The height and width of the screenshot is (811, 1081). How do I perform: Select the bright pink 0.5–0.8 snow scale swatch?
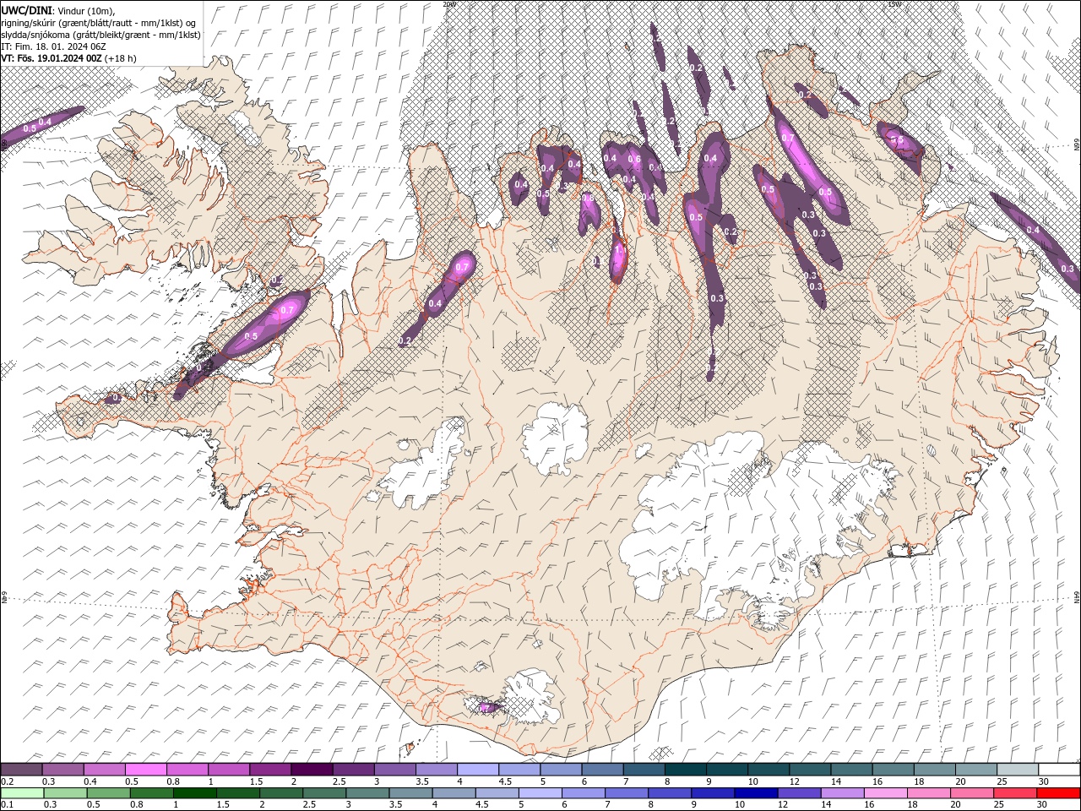click(x=145, y=770)
